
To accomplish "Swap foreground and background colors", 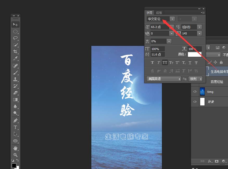I will tap(17, 160).
